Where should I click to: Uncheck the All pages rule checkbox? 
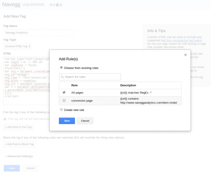[64, 92]
